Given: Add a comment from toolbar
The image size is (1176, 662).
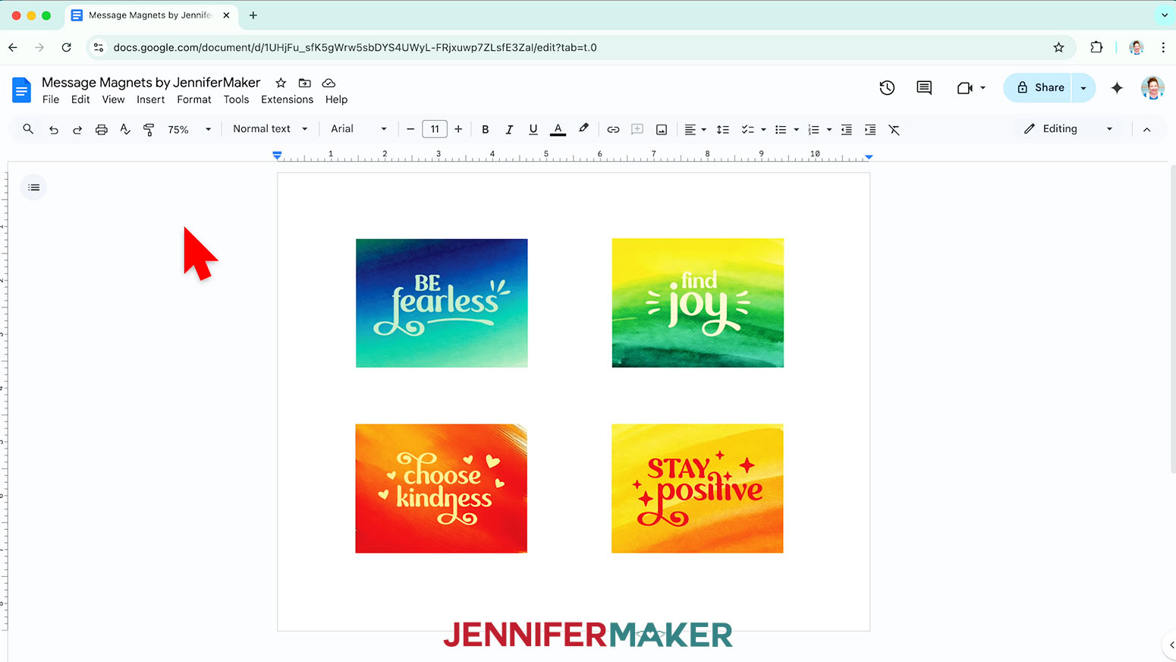Looking at the screenshot, I should (x=637, y=130).
